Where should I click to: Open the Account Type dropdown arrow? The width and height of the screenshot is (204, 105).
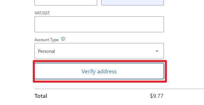pyautogui.click(x=157, y=51)
